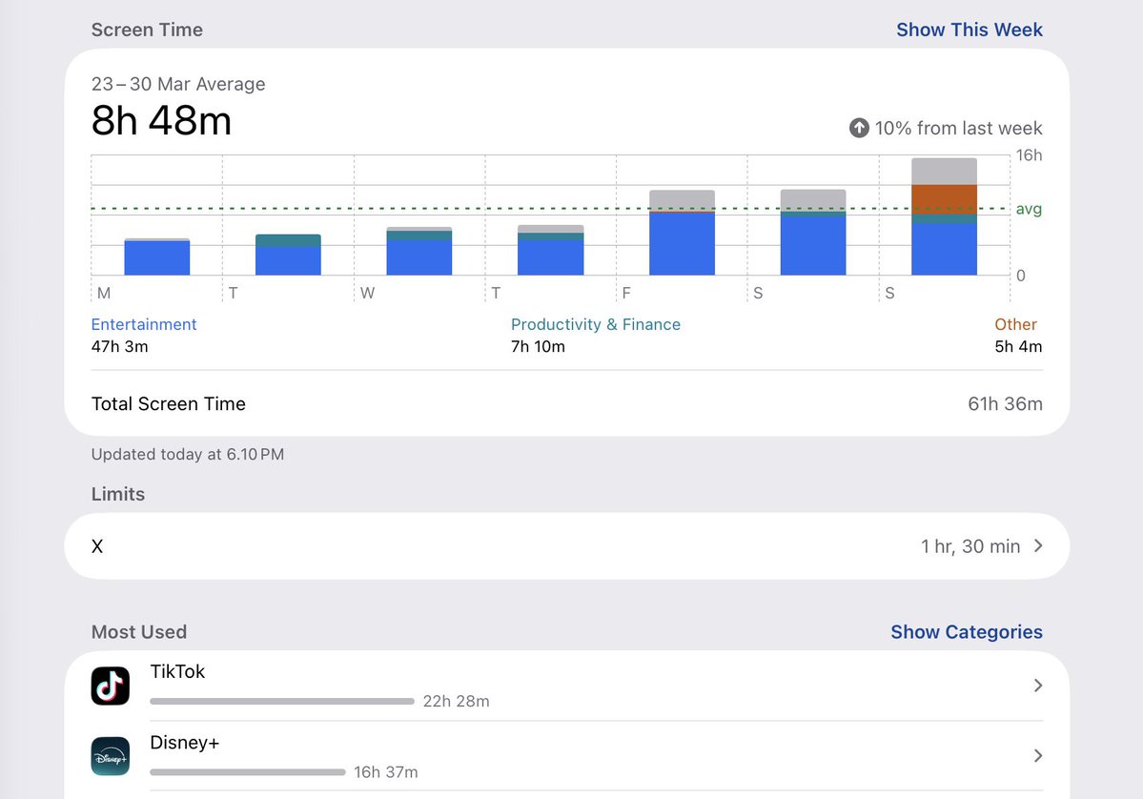Tap the Thursday usage bar

point(550,250)
